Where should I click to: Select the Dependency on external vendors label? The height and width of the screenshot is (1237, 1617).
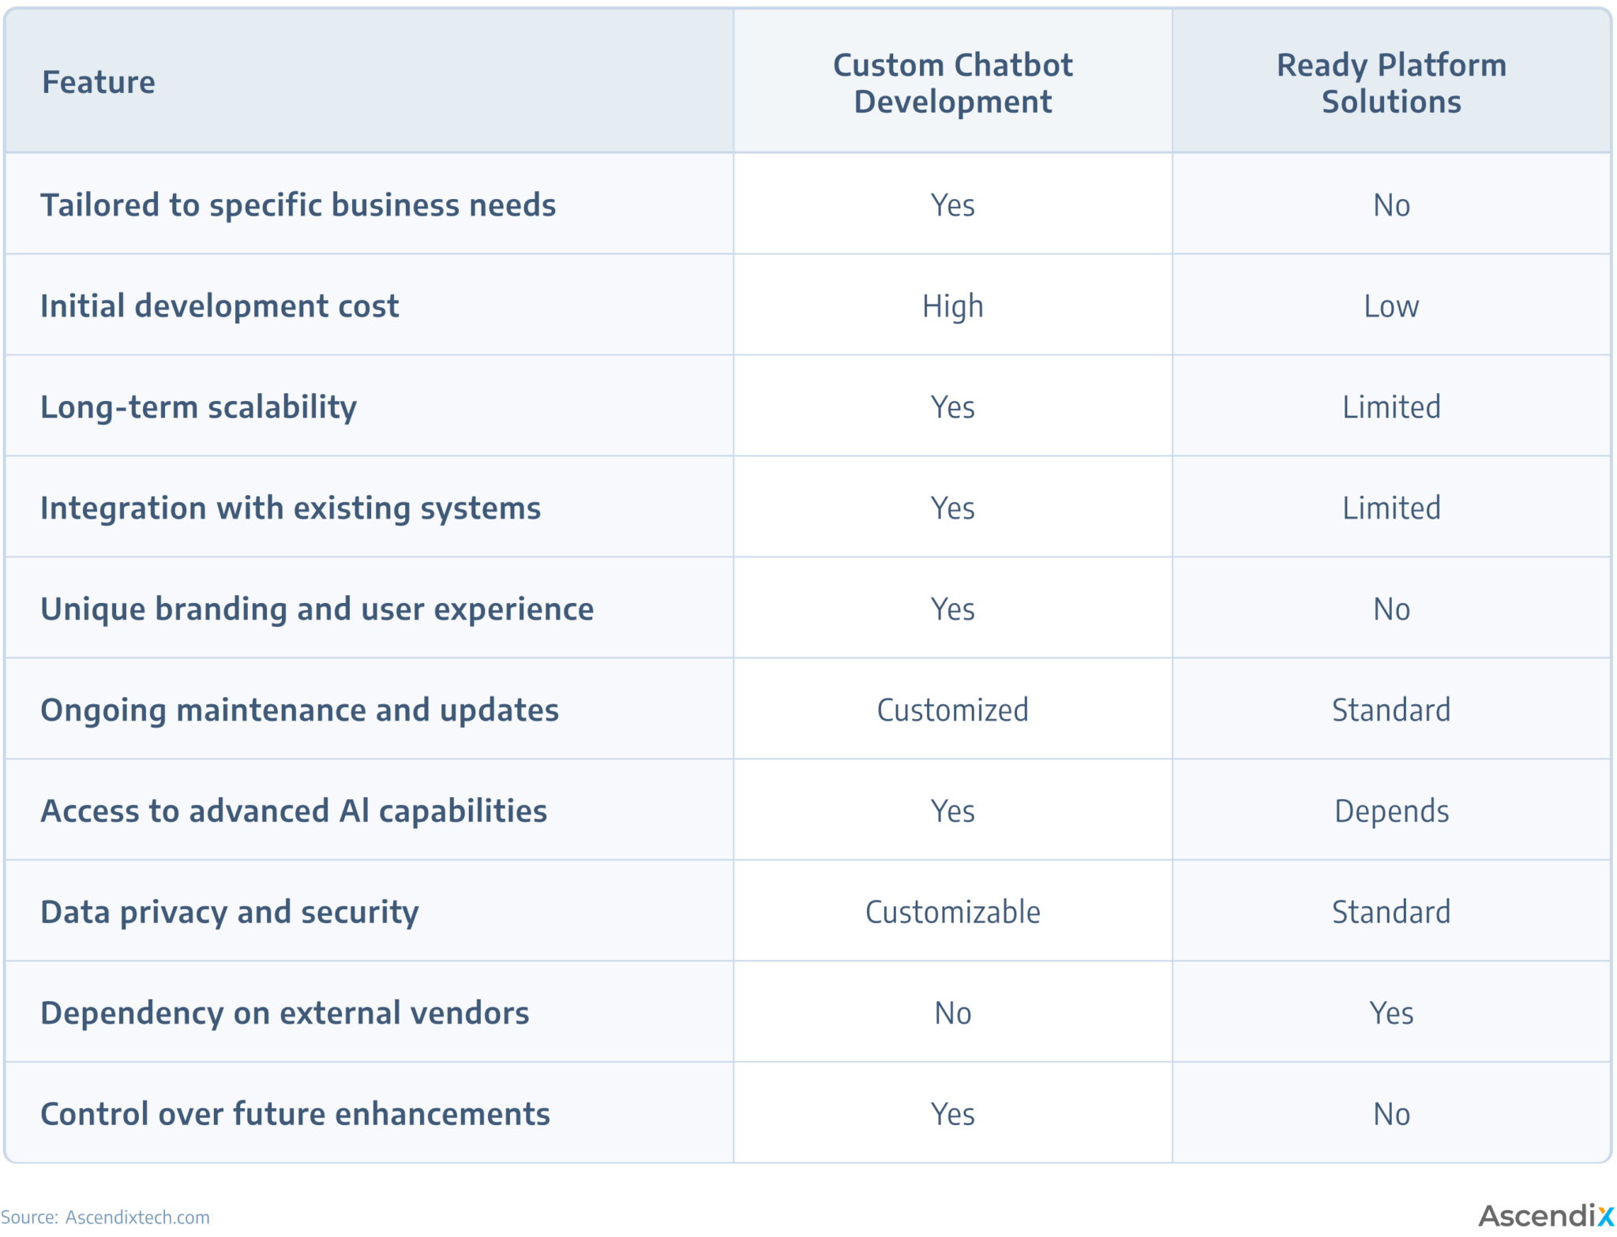[x=285, y=1014]
